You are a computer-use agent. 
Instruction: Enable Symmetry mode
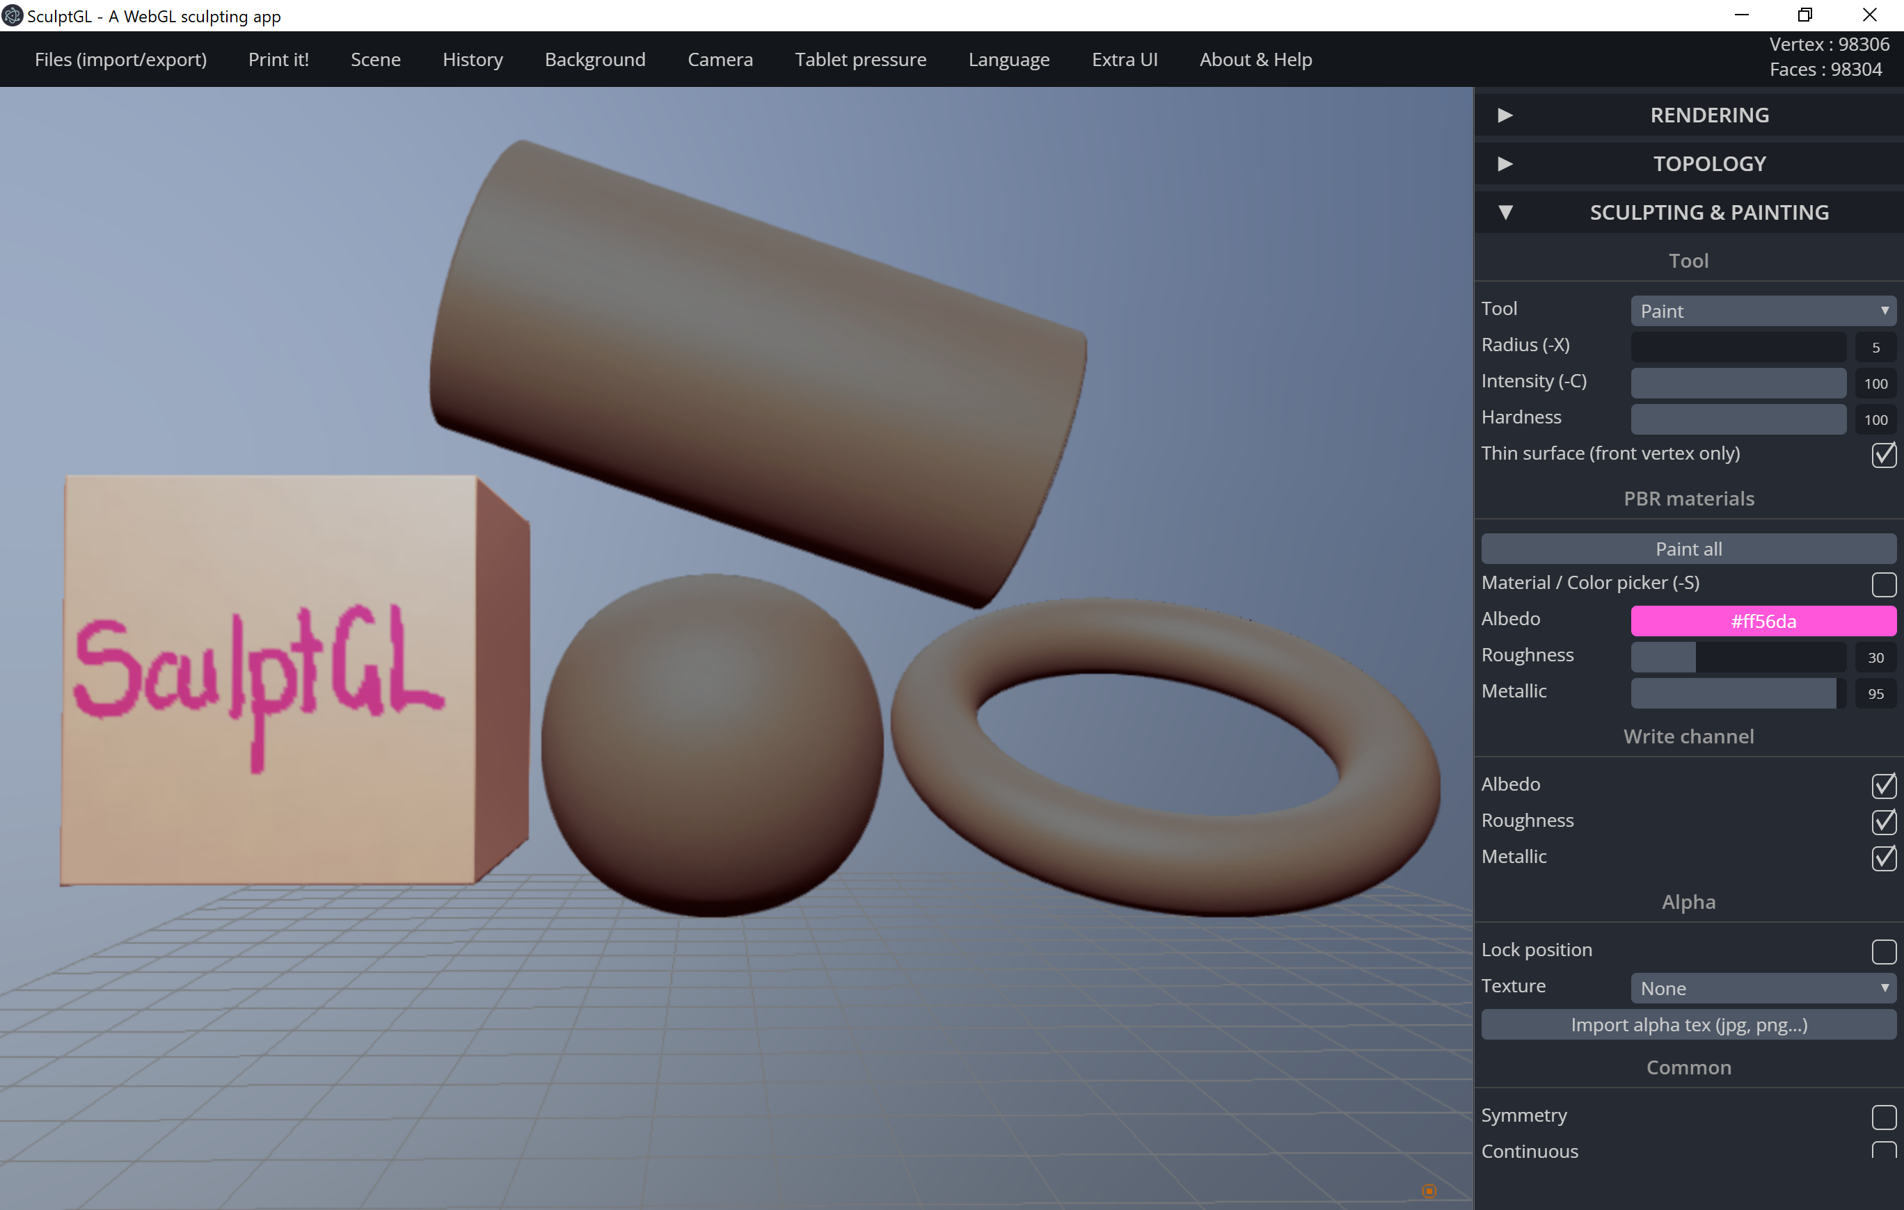point(1885,1117)
